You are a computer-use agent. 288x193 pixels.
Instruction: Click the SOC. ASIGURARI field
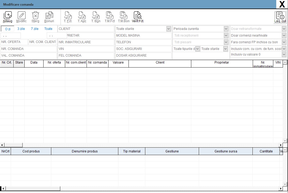click(143, 49)
